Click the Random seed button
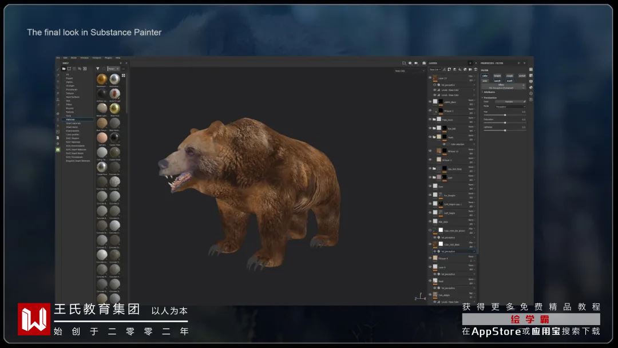618x348 pixels. click(509, 102)
